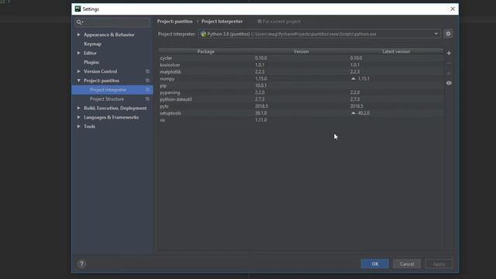Click the upgrade arrow next to setuptools 40.2.0
Viewport: 496px width, 279px height.
tap(353, 113)
